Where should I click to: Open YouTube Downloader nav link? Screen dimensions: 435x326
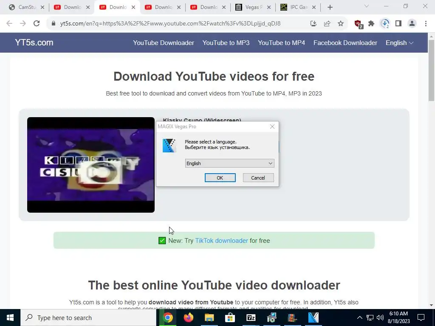[164, 43]
